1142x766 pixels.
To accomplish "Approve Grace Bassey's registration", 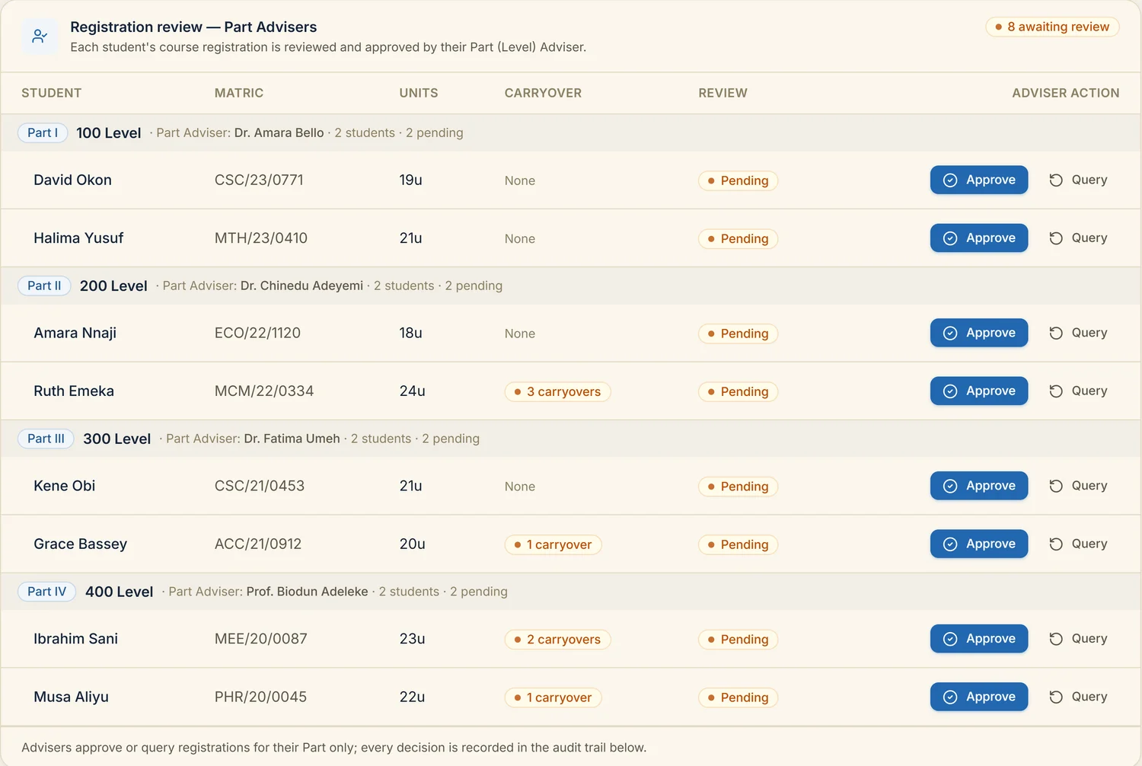I will (x=979, y=544).
